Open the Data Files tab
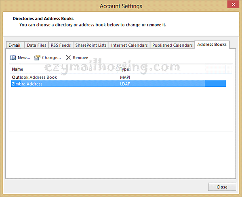This screenshot has height=197, width=242. click(37, 45)
